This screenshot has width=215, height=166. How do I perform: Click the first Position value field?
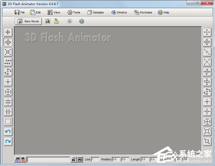point(116,160)
